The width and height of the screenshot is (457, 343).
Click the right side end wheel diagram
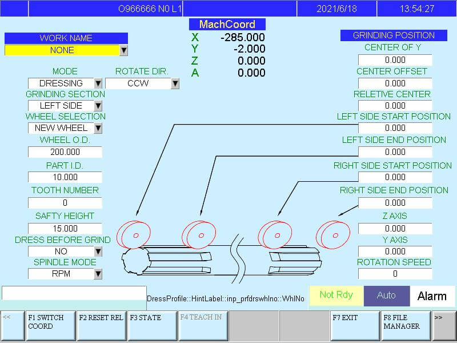pos(334,235)
